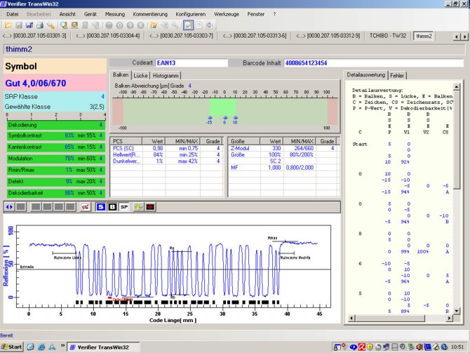Click the blue left-right arrows graph button
Viewport: 470px width, 353px height.
pos(9,207)
